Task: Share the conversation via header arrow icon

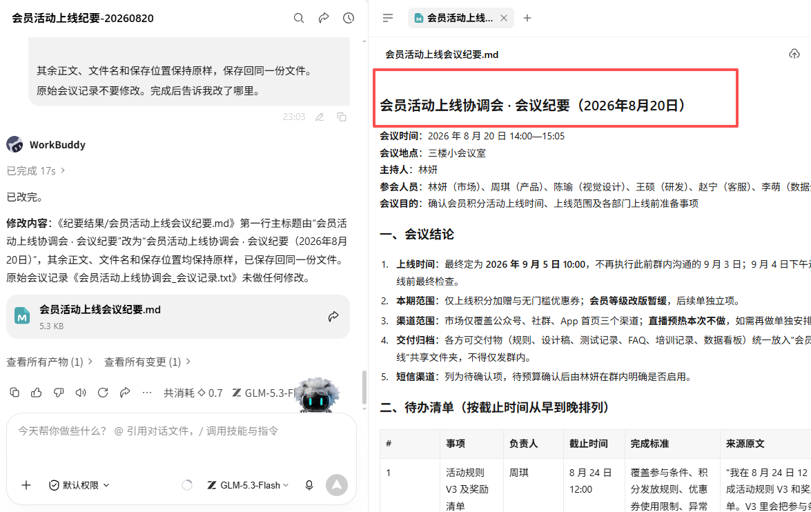Action: (324, 18)
